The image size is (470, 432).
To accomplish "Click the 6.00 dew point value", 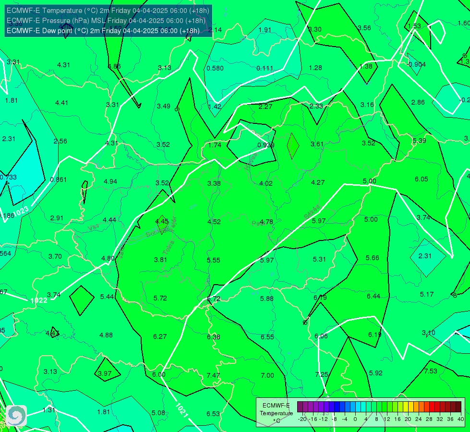I will coord(158,374).
